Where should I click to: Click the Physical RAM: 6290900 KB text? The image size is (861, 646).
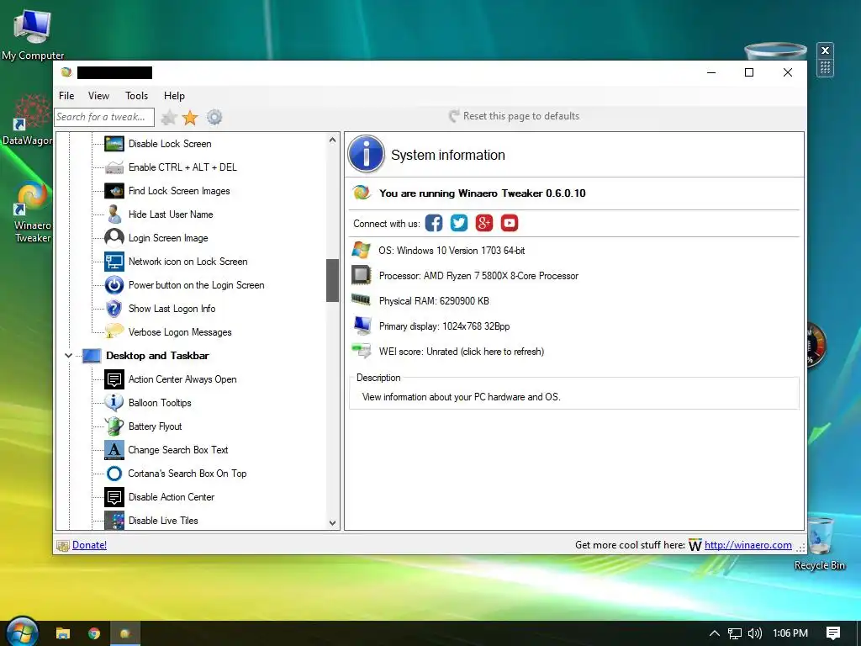[x=434, y=301]
